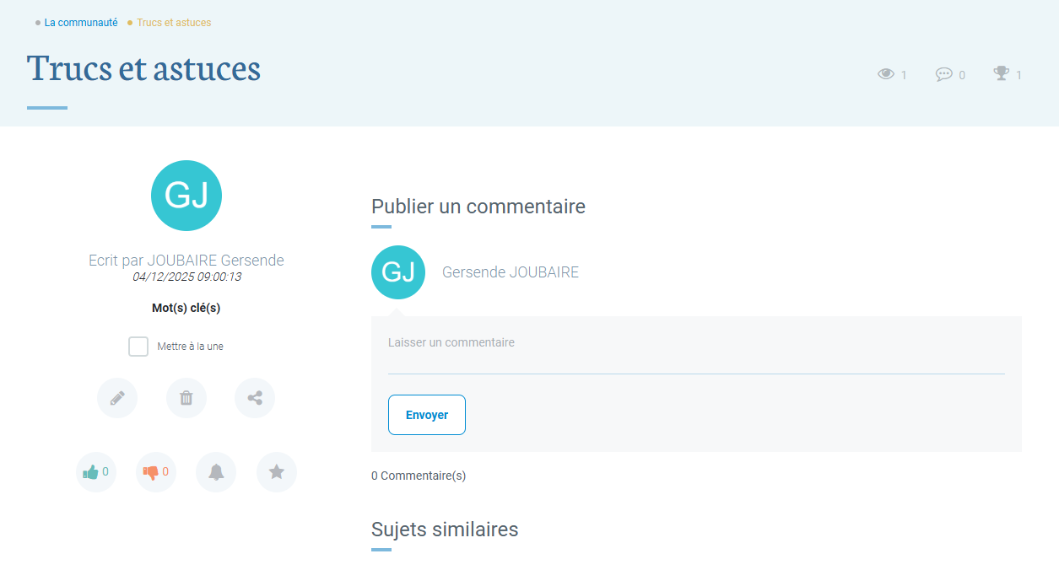Click the views eye icon

click(886, 74)
